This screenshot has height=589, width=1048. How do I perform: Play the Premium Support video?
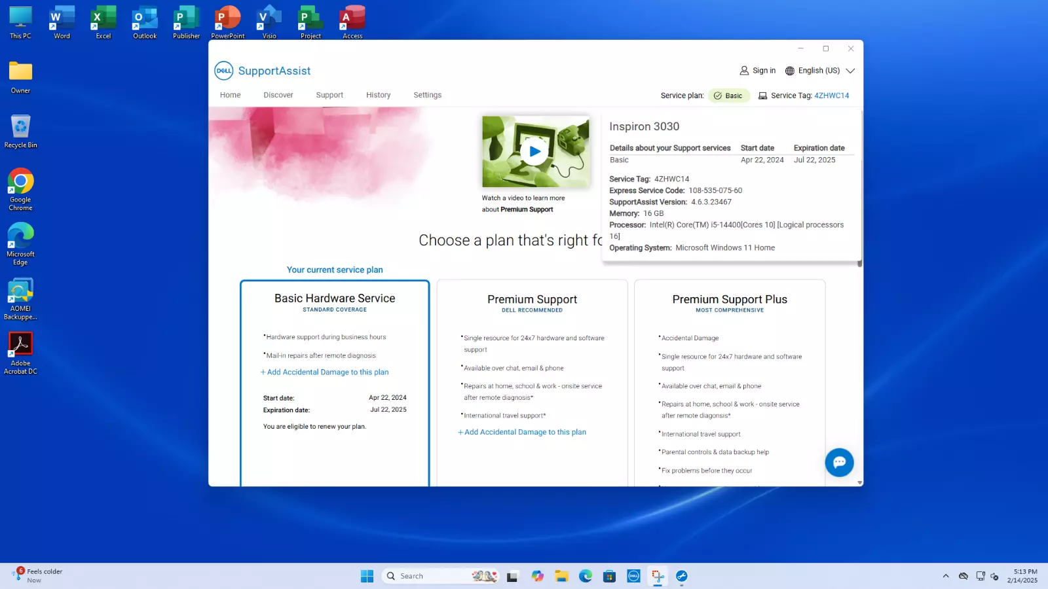coord(535,151)
